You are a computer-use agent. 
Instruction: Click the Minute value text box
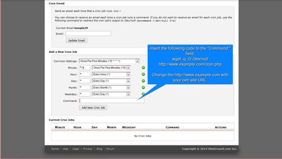click(85, 68)
